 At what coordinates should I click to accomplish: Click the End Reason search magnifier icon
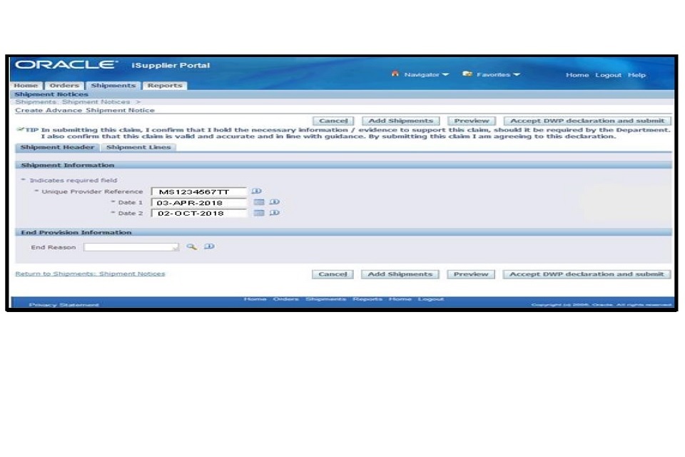(191, 247)
